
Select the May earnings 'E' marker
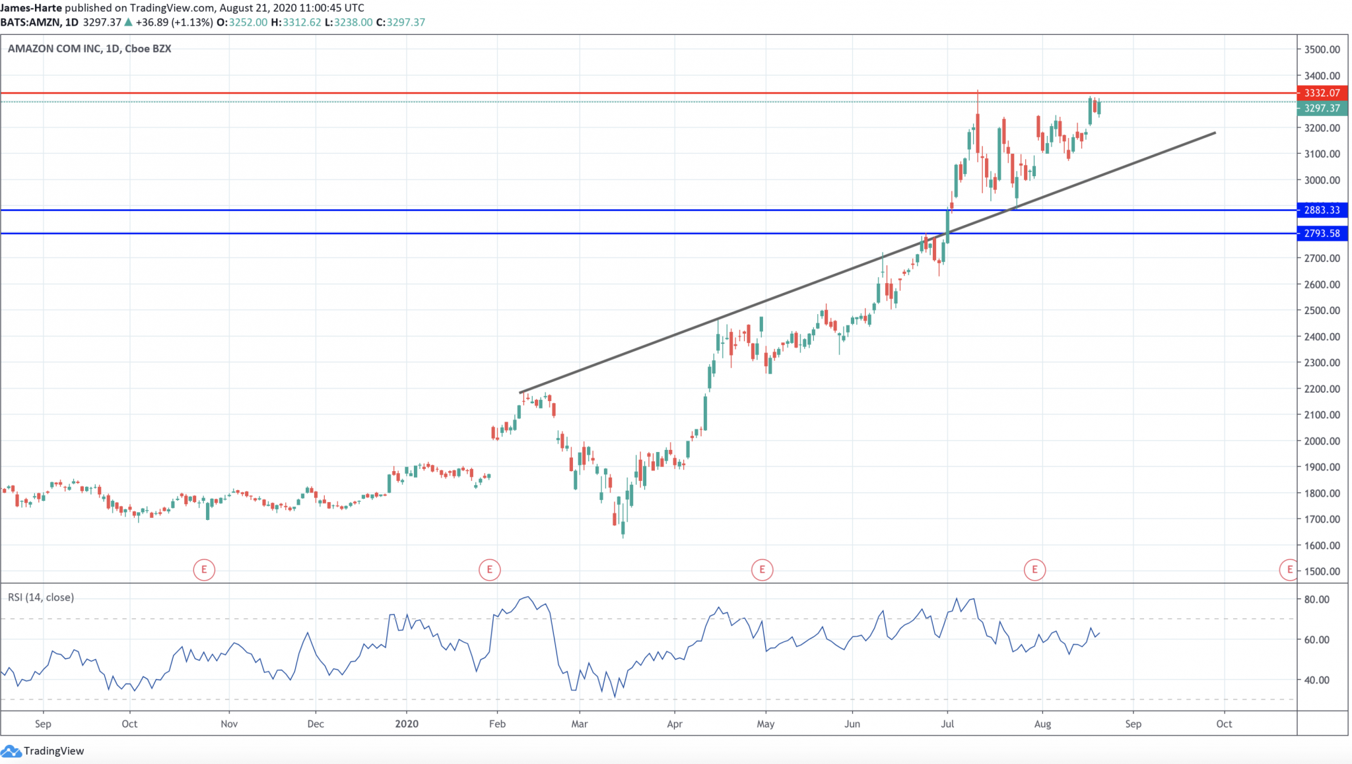(x=762, y=569)
